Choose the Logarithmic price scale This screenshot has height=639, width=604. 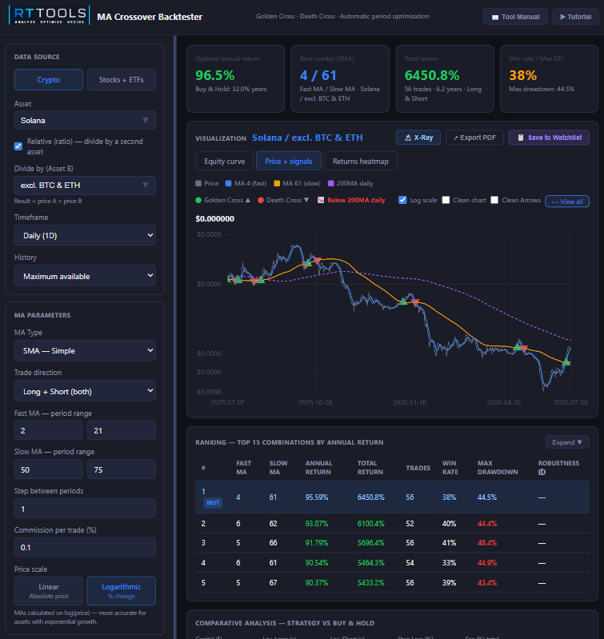click(121, 590)
